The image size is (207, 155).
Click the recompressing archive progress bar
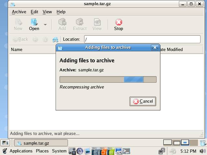click(108, 79)
